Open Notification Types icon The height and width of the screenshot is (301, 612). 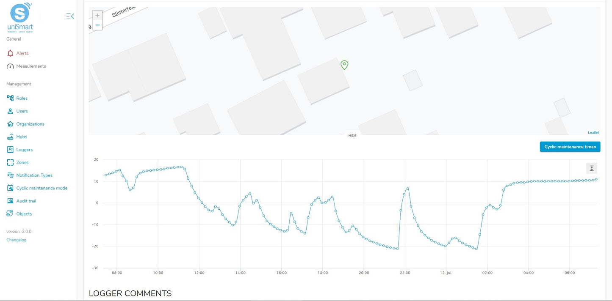click(x=11, y=175)
